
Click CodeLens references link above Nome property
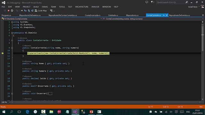[27, 61]
